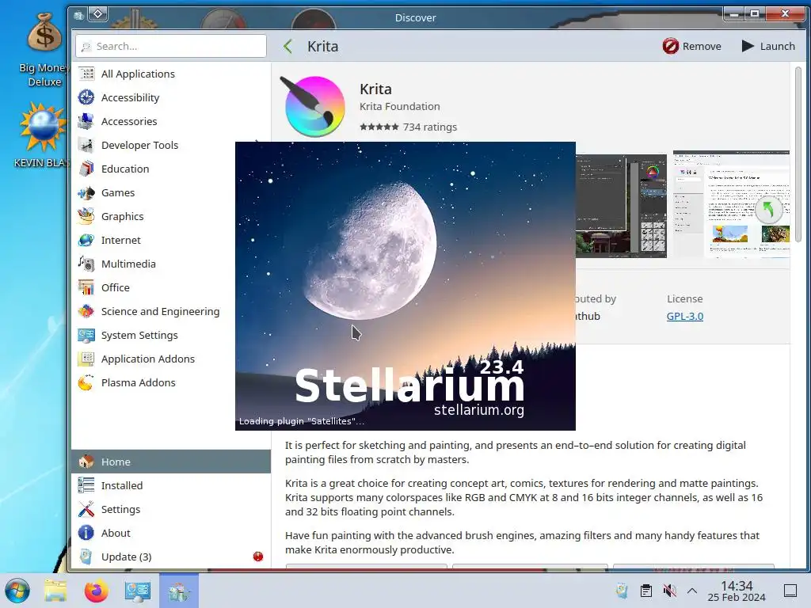Open the dark Krita screenshot thumbnail

(621, 206)
